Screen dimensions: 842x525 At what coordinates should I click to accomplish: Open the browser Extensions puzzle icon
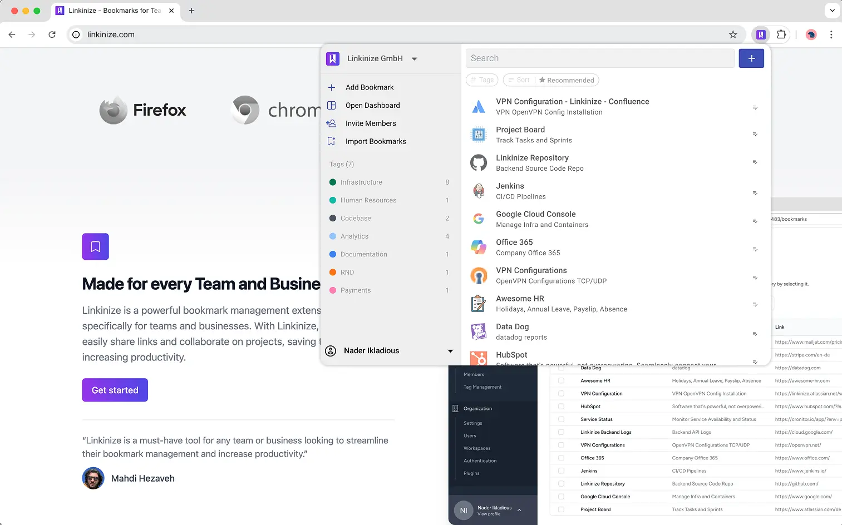coord(781,34)
